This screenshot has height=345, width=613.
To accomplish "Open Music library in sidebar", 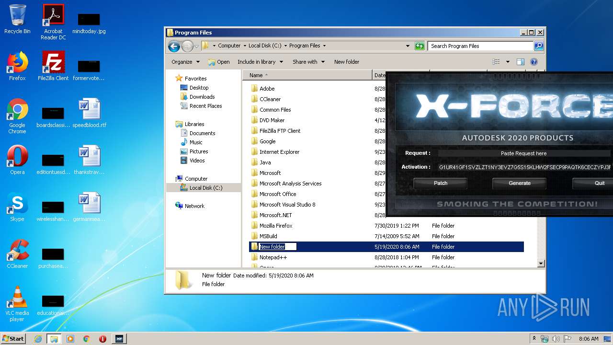I will point(196,142).
